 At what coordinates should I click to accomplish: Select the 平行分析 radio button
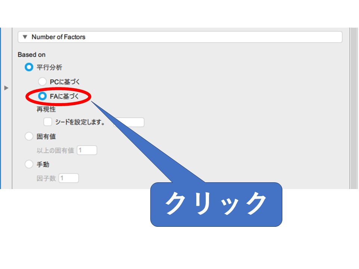click(x=29, y=68)
